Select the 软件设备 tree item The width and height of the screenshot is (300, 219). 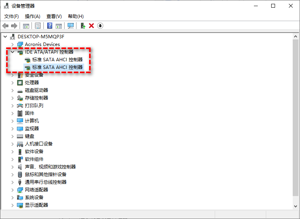click(34, 152)
